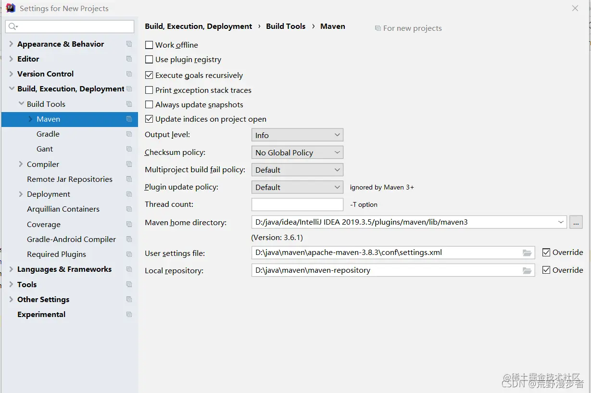591x393 pixels.
Task: Check Always update snapshots
Action: pos(149,104)
